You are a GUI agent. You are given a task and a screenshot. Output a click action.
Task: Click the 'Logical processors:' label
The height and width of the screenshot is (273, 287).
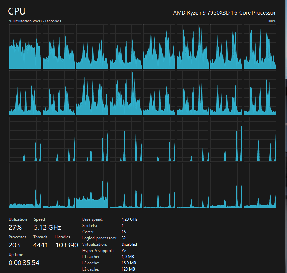coord(99,238)
